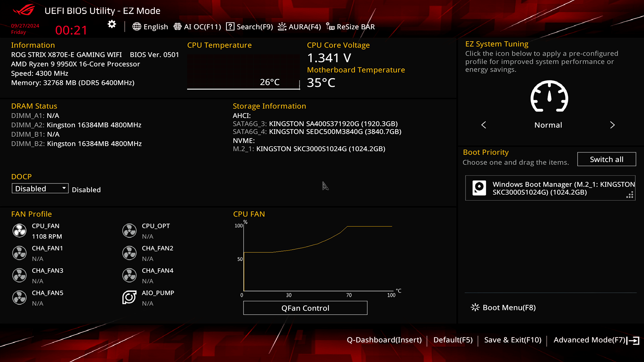Select previous EZ tuning profile arrow
The width and height of the screenshot is (644, 362).
pos(484,125)
